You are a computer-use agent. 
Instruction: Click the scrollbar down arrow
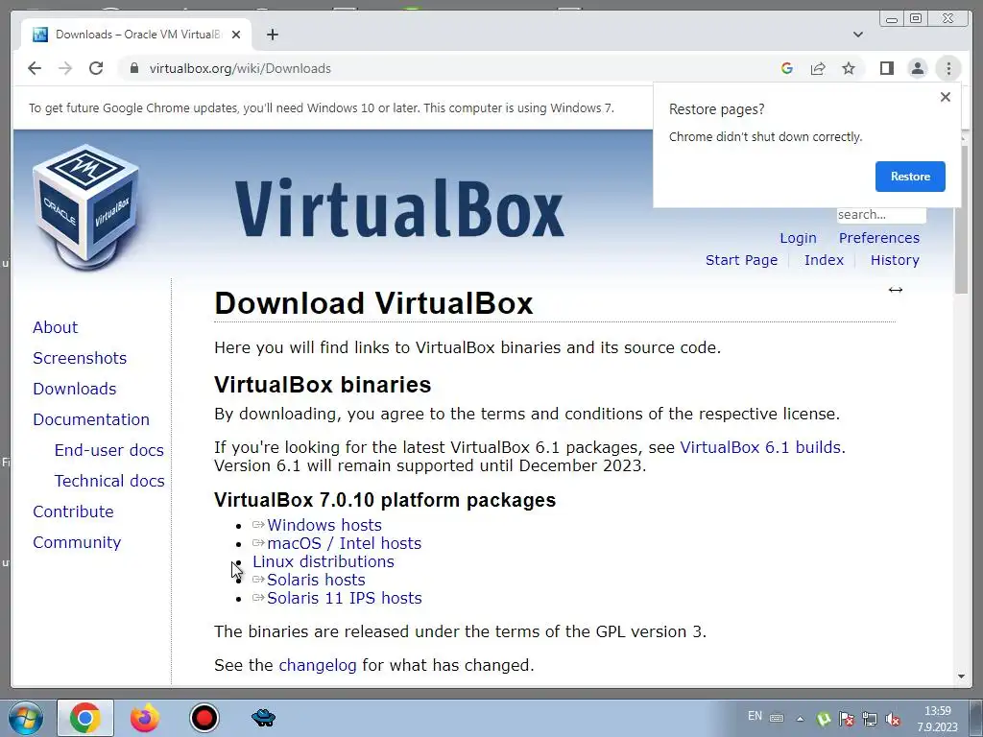pos(961,677)
